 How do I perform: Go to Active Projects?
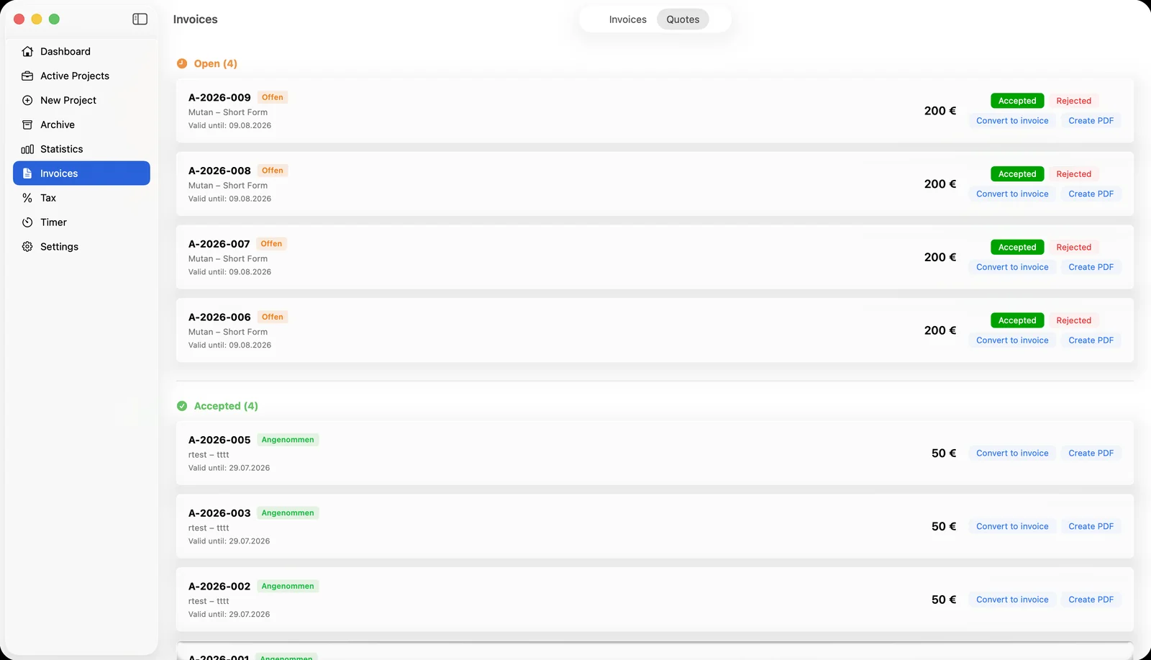[x=81, y=76]
